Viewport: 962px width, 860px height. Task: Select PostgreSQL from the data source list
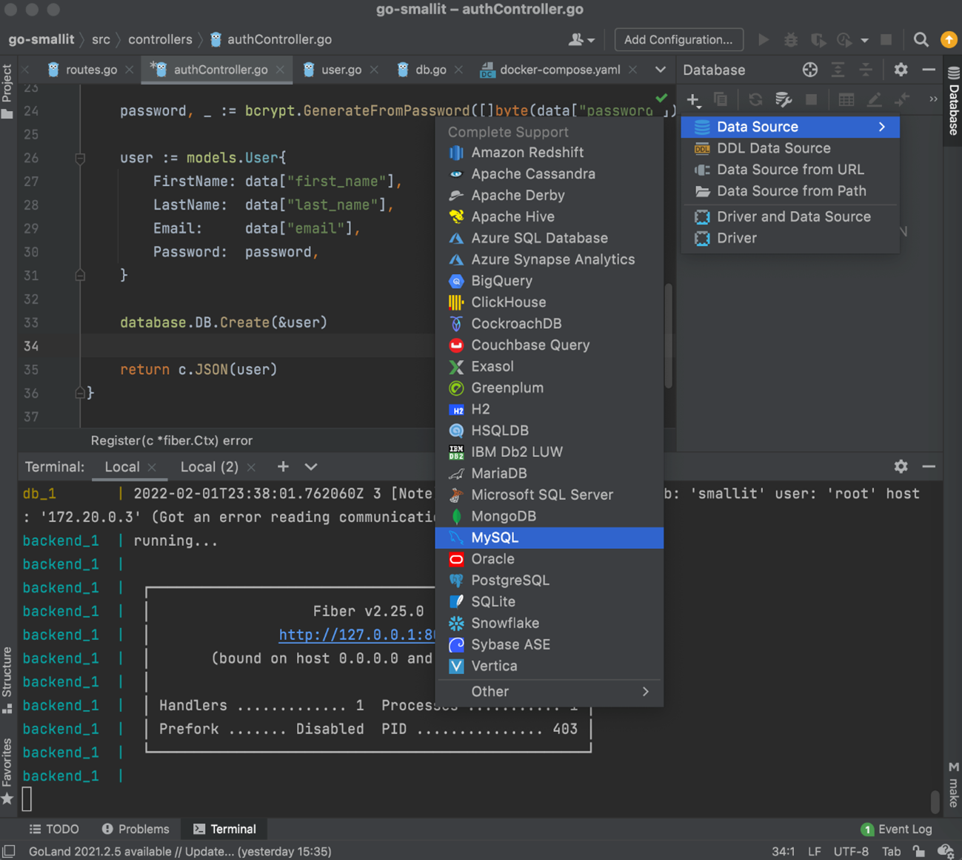510,580
